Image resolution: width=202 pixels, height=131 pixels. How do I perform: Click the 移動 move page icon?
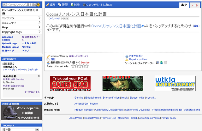coord(72,5)
